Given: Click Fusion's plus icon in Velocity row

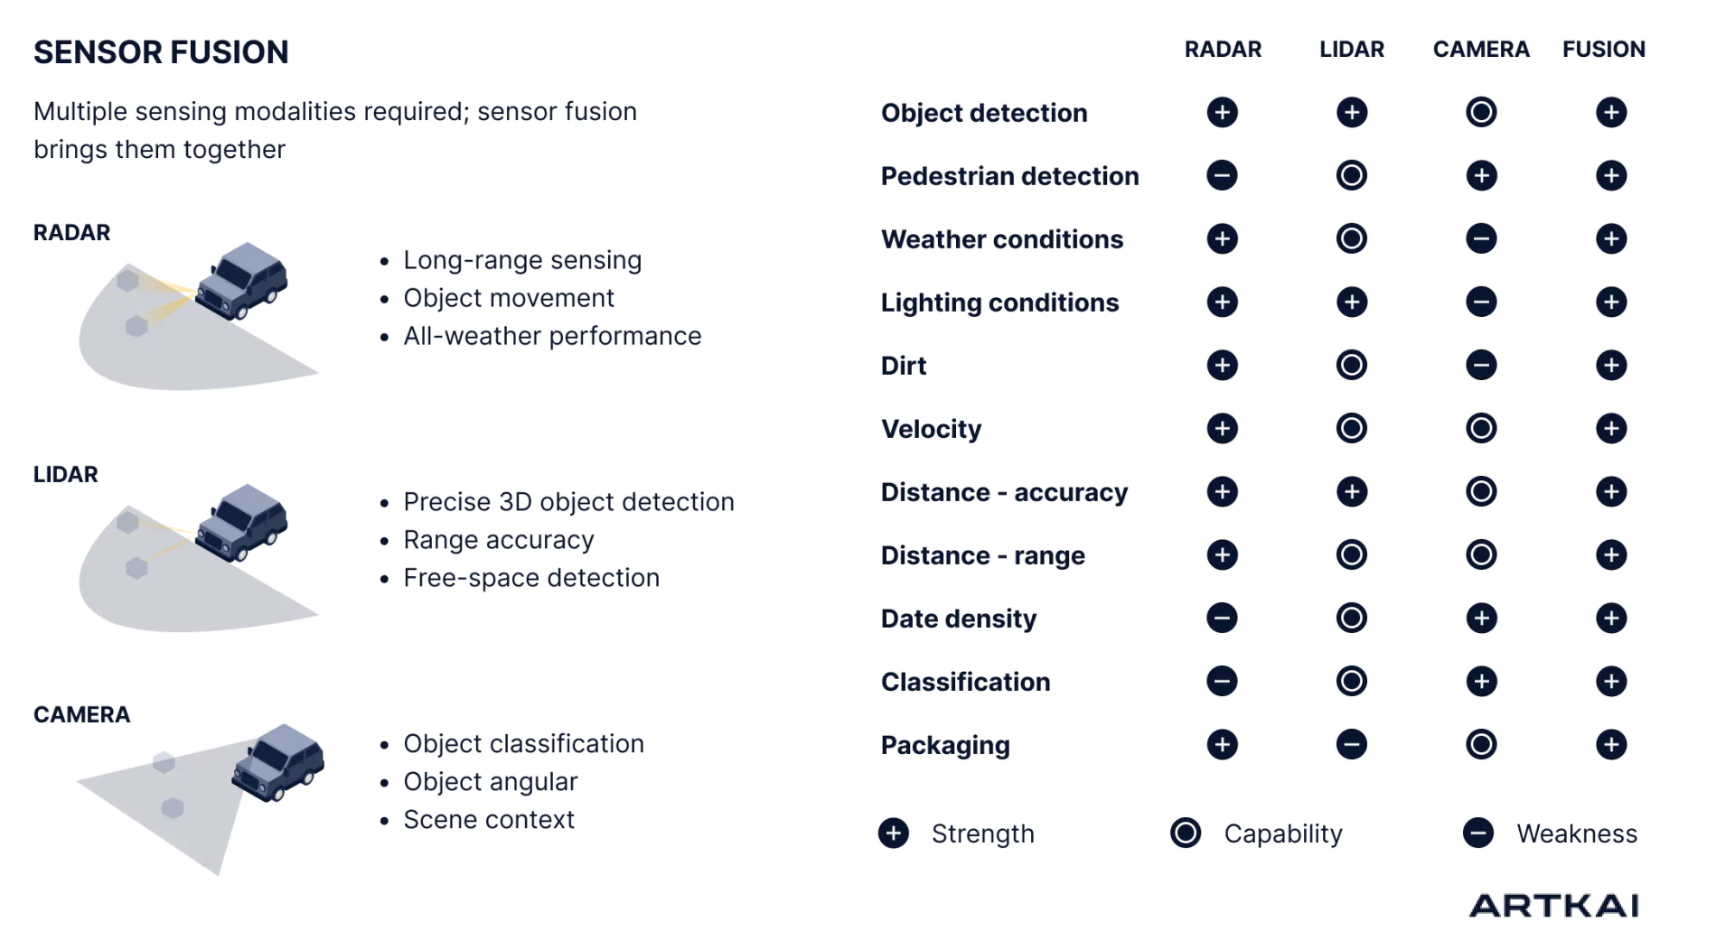Looking at the screenshot, I should [1610, 428].
